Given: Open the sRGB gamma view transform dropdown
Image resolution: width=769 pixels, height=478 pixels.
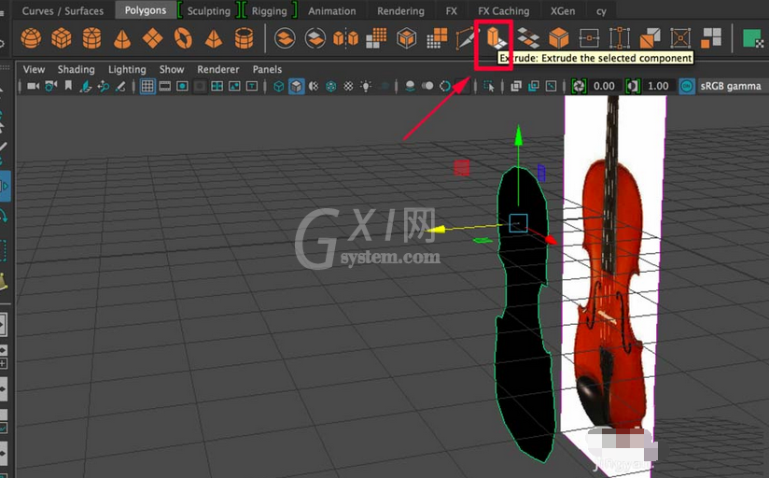Looking at the screenshot, I should point(732,87).
